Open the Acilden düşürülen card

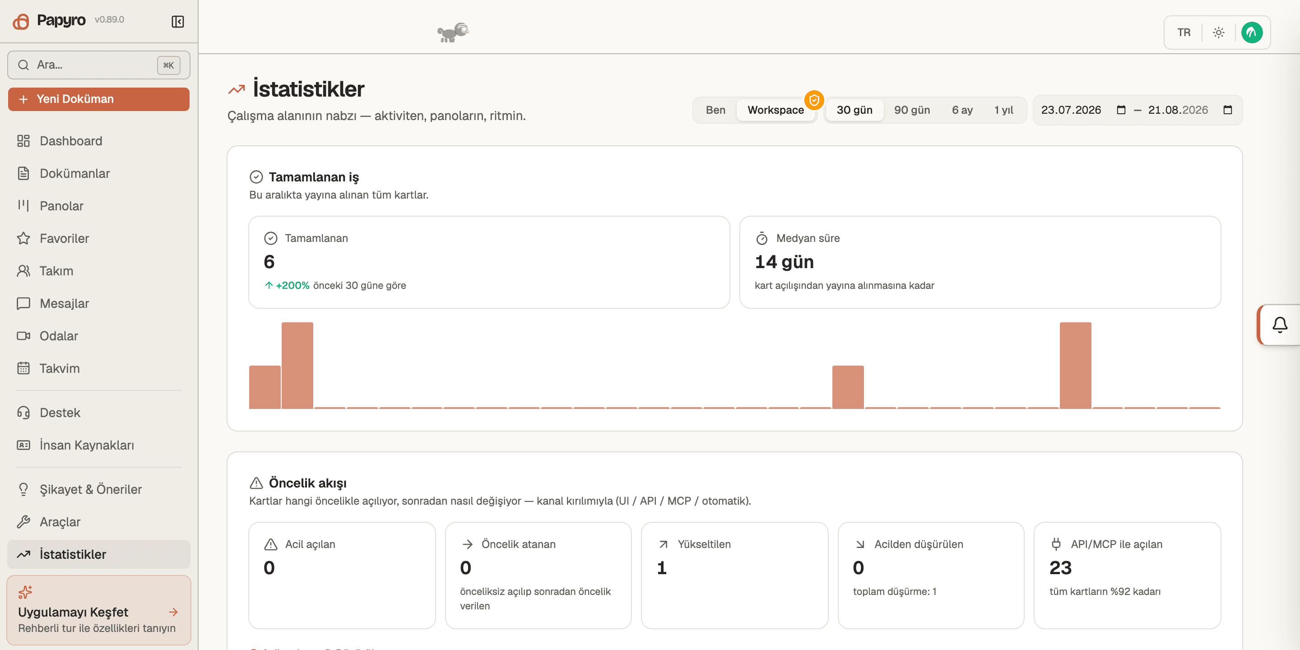pos(931,576)
